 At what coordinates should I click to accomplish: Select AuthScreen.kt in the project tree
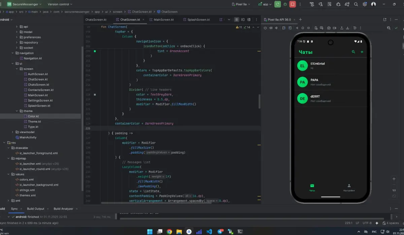[x=38, y=74]
